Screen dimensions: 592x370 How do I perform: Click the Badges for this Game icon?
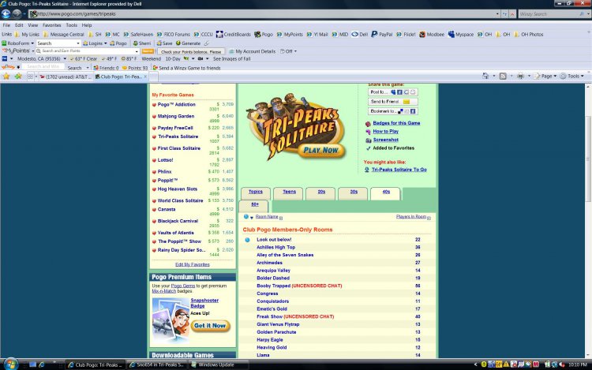tap(368, 124)
